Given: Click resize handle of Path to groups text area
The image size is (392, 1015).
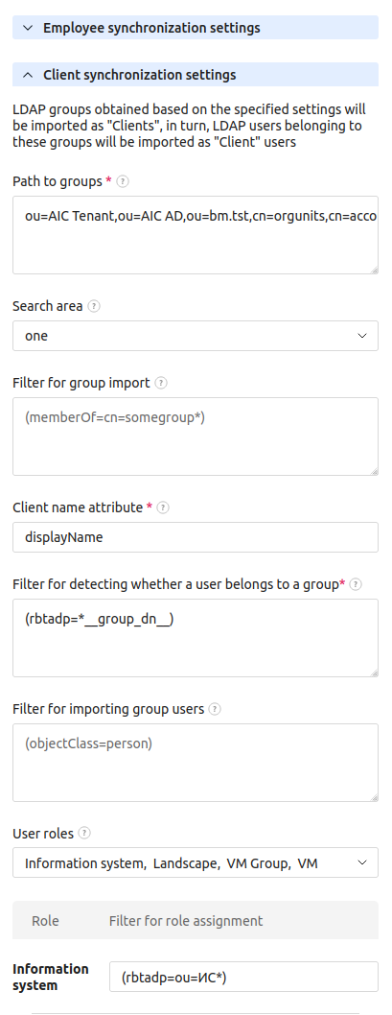Looking at the screenshot, I should click(x=375, y=270).
